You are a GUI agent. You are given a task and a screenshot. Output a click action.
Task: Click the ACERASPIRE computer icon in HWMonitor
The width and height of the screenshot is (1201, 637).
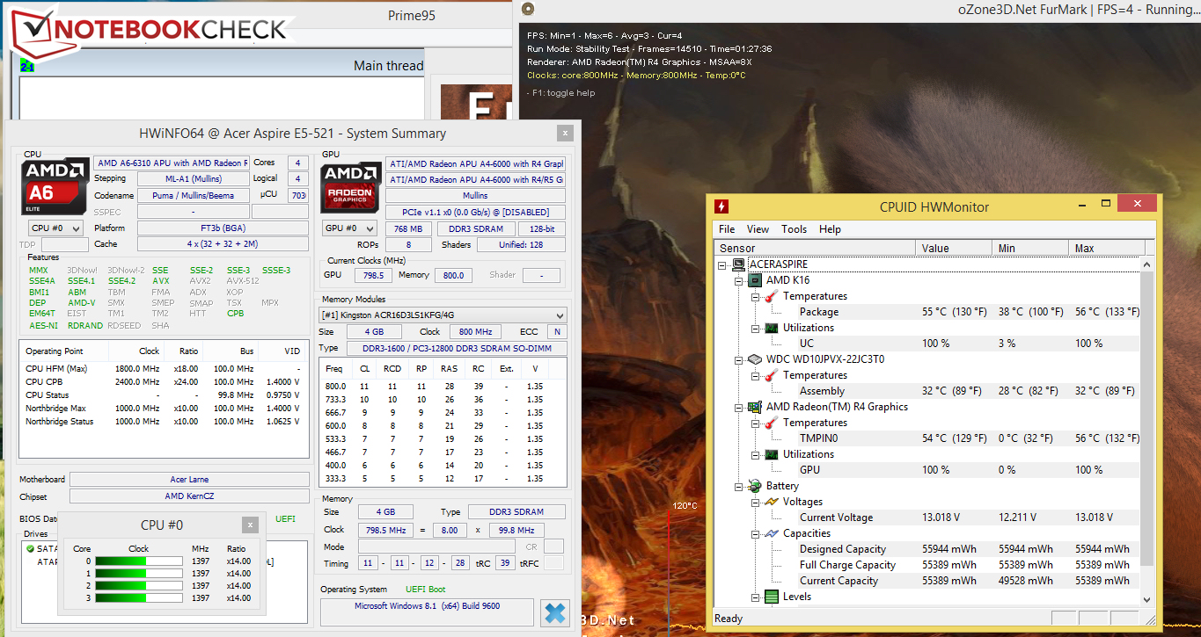tap(737, 264)
